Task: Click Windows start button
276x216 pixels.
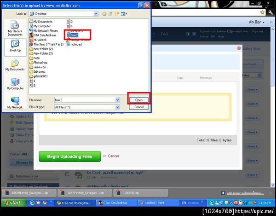Action: (x=14, y=203)
